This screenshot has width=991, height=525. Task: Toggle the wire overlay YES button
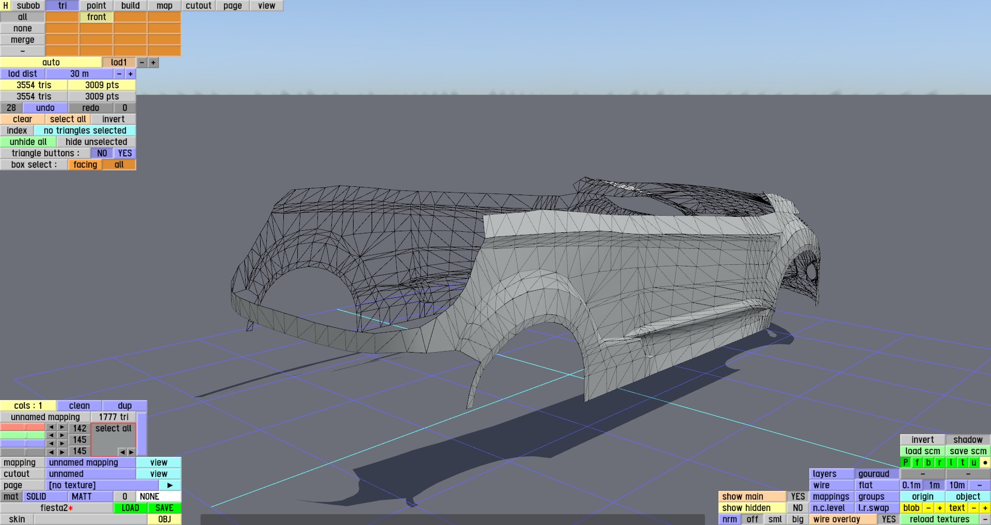[x=889, y=519]
